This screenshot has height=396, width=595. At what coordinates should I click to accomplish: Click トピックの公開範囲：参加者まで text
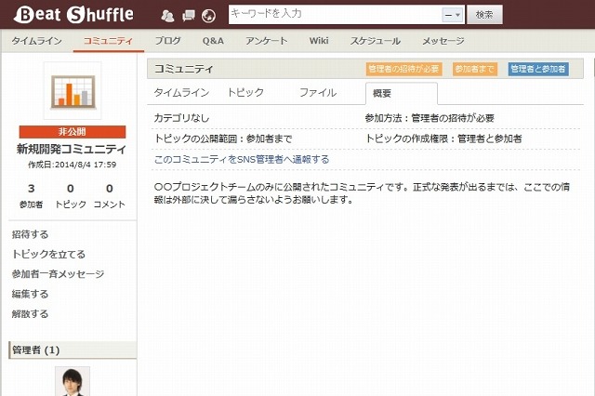pos(223,139)
